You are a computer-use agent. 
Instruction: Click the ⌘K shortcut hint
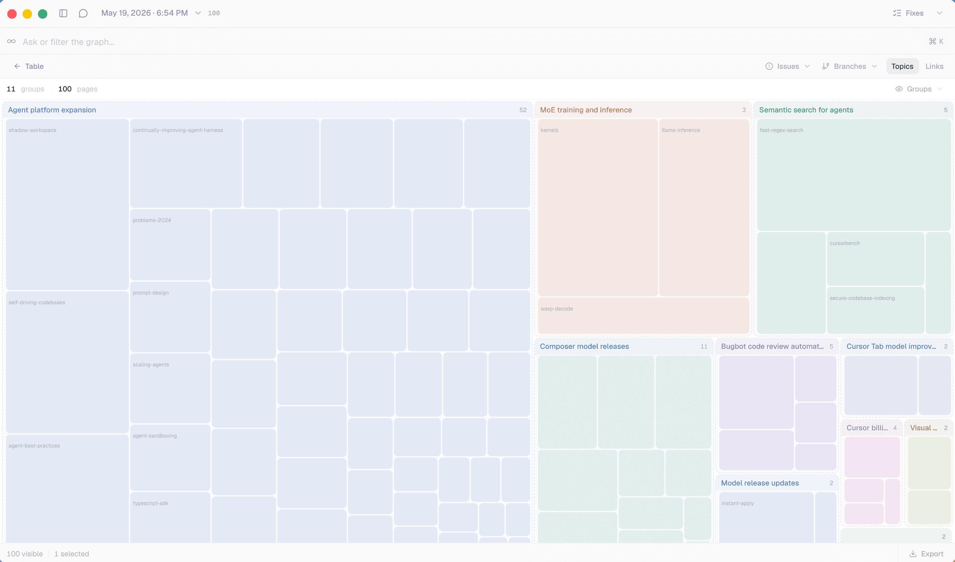pos(936,41)
